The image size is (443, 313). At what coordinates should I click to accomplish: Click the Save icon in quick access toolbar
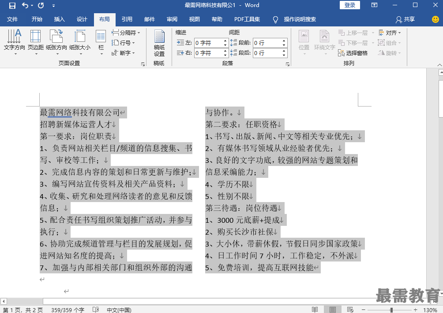[12, 5]
